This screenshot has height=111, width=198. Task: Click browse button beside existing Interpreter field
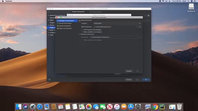(x=140, y=37)
